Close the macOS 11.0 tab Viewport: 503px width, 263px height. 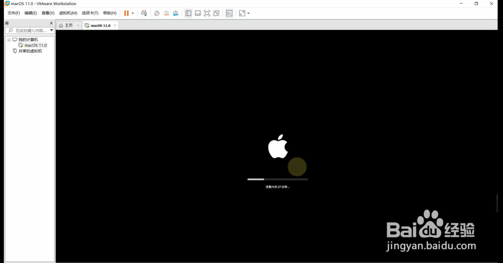click(x=115, y=26)
